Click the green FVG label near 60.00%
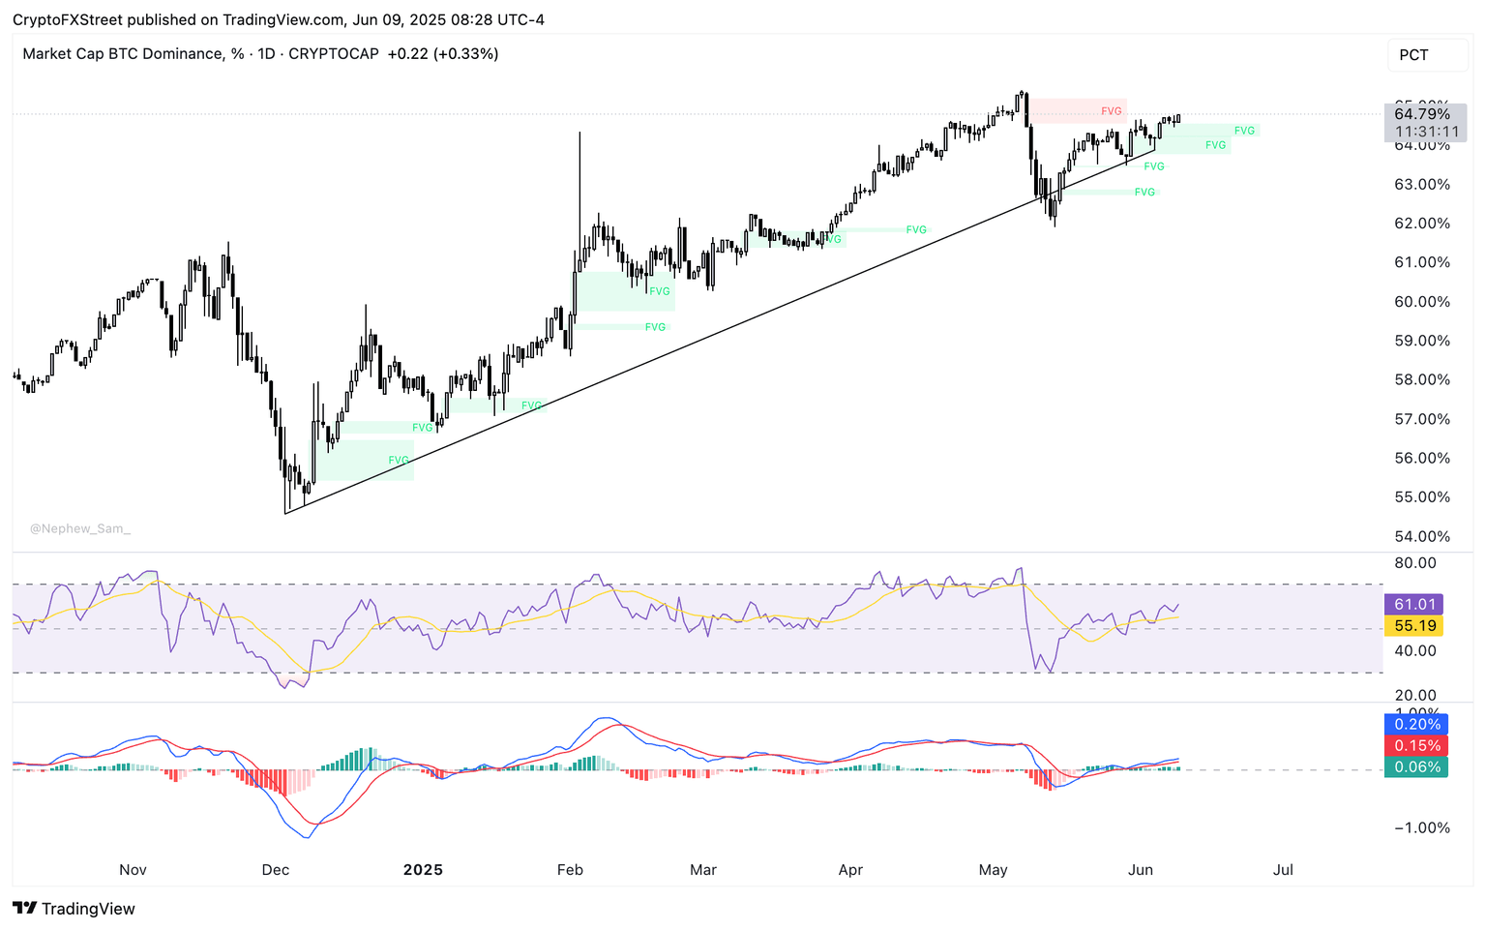 (x=660, y=290)
